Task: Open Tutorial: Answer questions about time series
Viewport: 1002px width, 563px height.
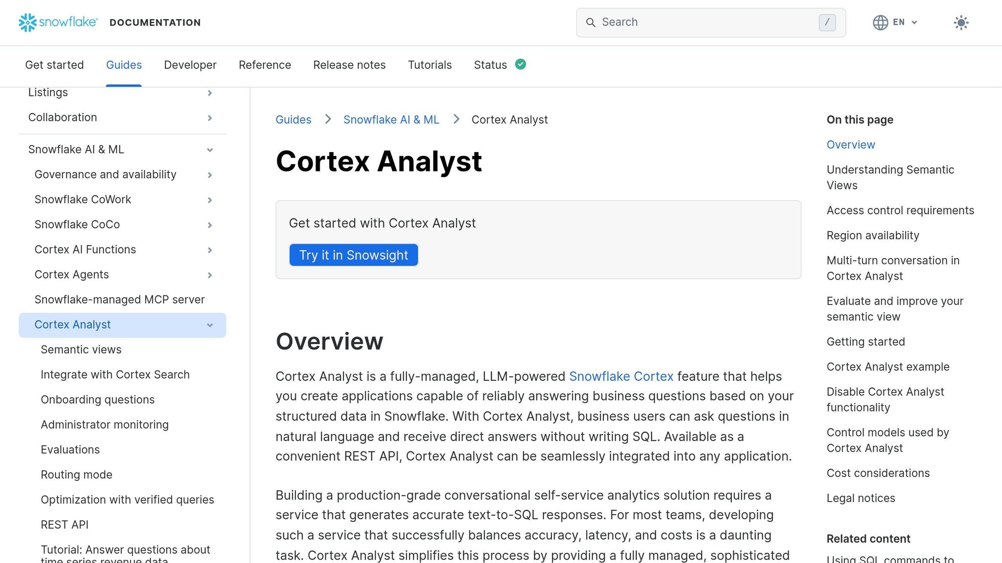Action: pos(125,554)
